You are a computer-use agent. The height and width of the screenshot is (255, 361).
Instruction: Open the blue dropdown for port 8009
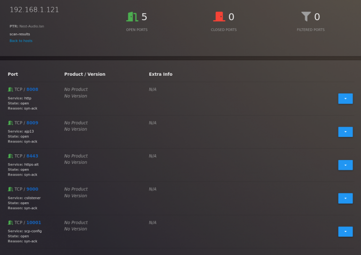point(345,132)
